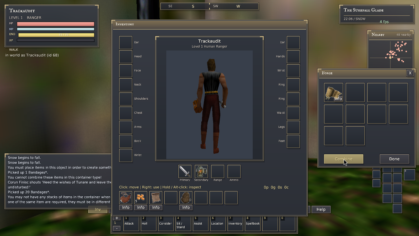419x236 pixels.
Task: Pick up the brown backpack in inventory
Action: [186, 198]
